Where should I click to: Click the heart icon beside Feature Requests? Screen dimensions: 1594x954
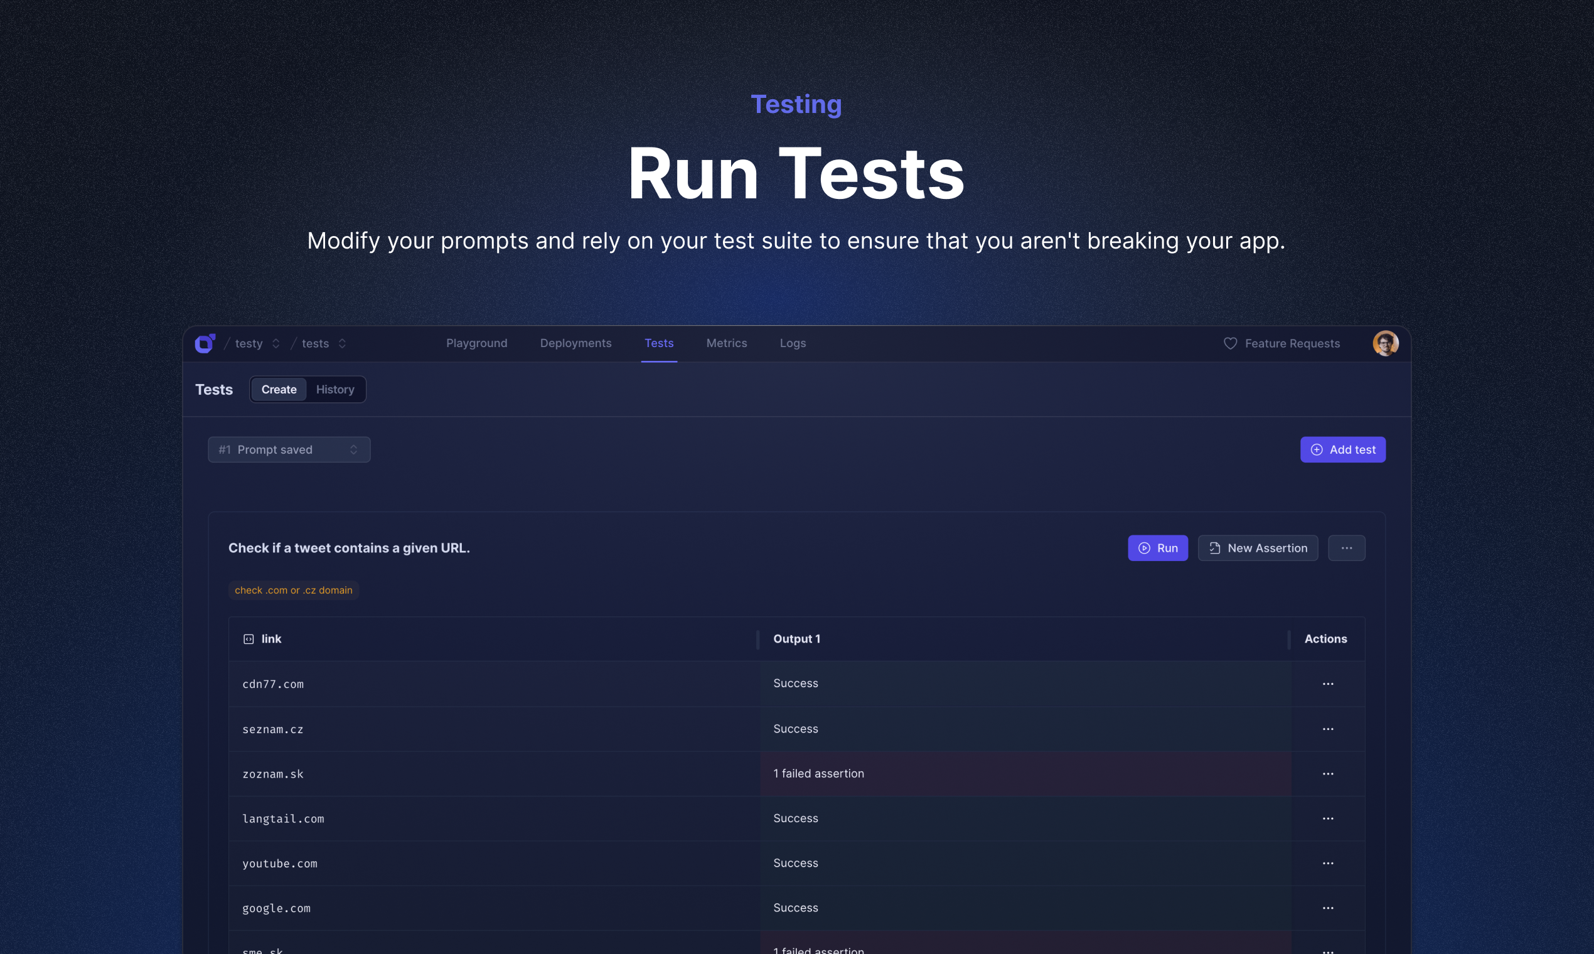[1229, 343]
